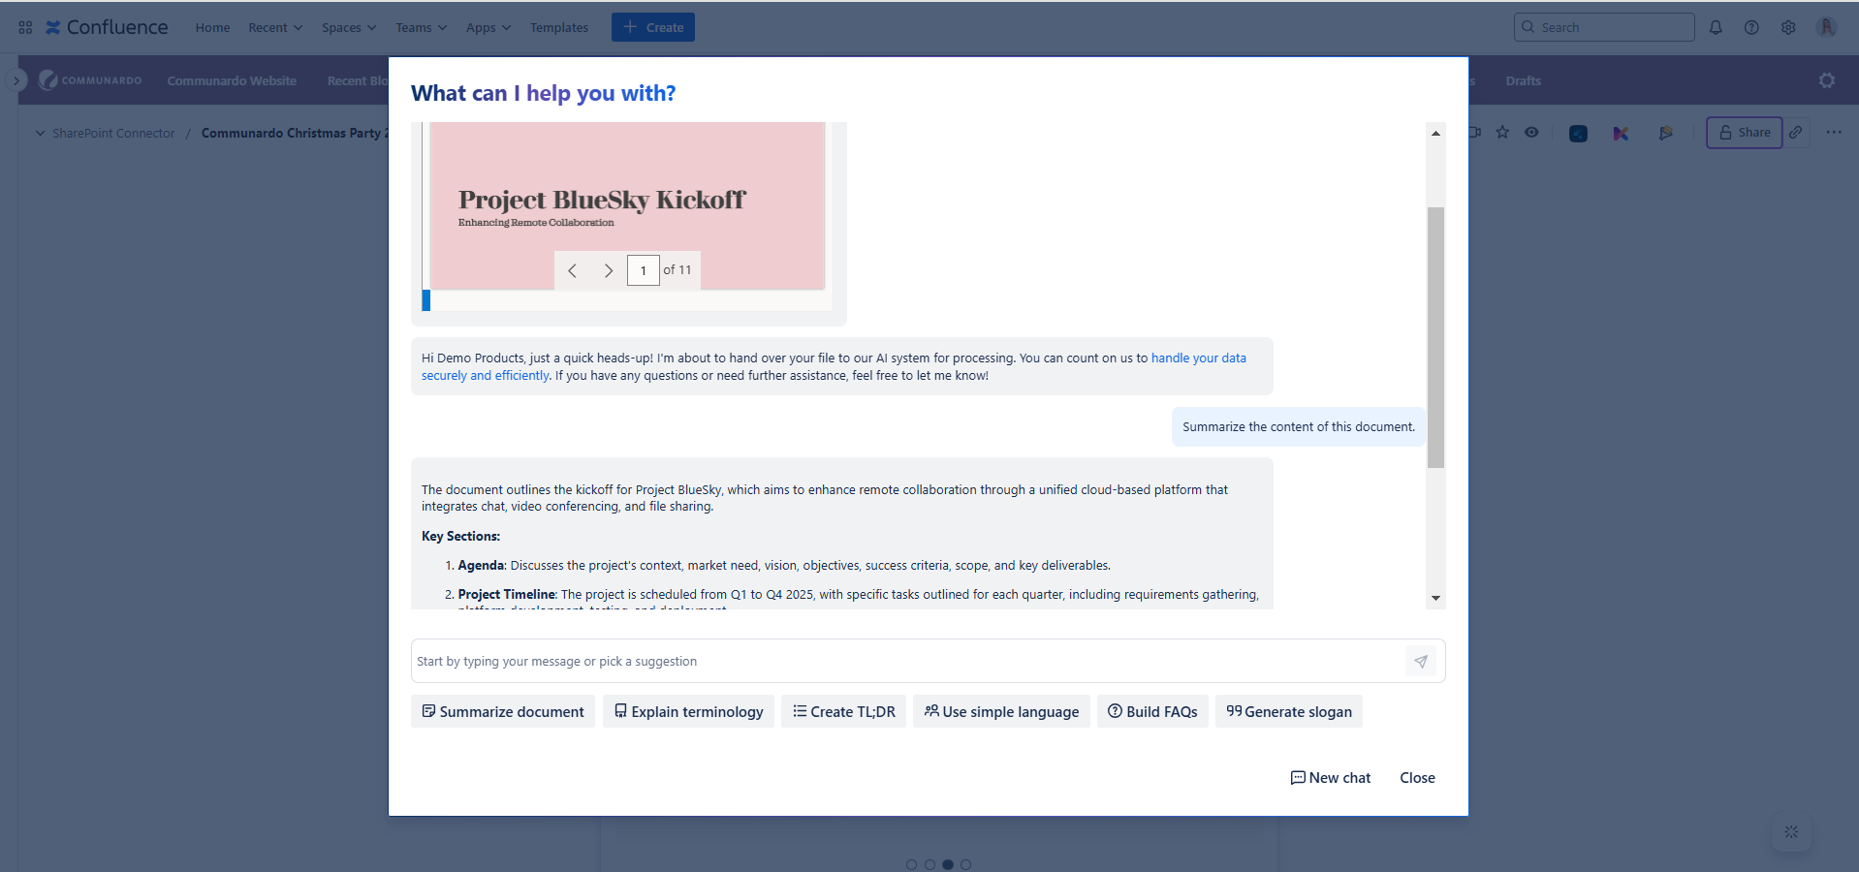Go to previous slide in document preview
Image resolution: width=1859 pixels, height=872 pixels.
(x=573, y=271)
